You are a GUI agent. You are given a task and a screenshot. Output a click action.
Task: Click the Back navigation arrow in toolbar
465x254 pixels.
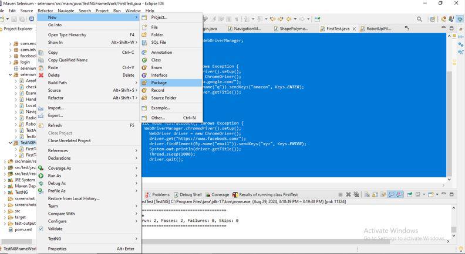(x=288, y=19)
